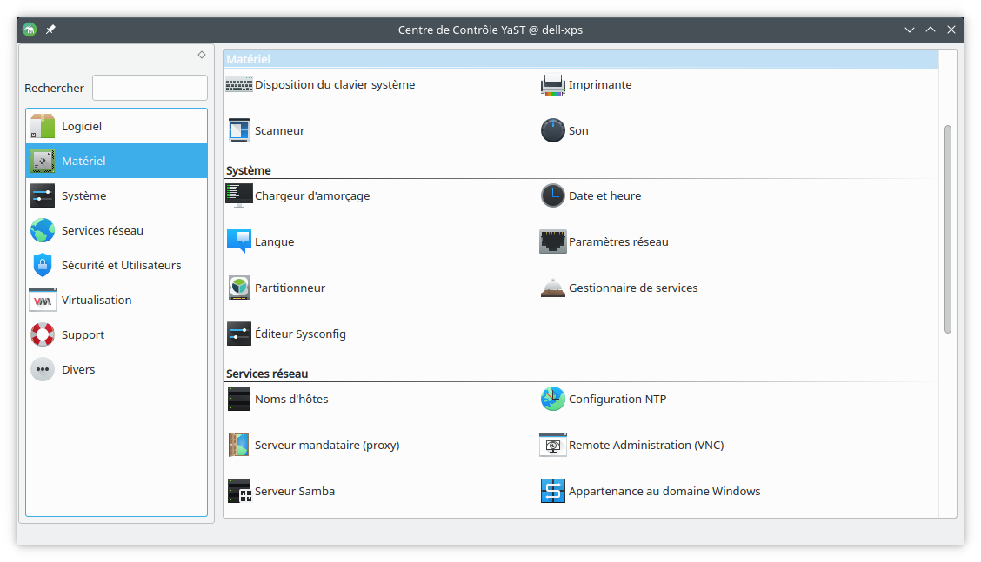Open the Imprimante printer icon
This screenshot has width=981, height=562.
(x=552, y=85)
